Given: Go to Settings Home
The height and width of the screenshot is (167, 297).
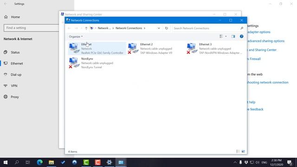Looking at the screenshot, I should 15,17.
